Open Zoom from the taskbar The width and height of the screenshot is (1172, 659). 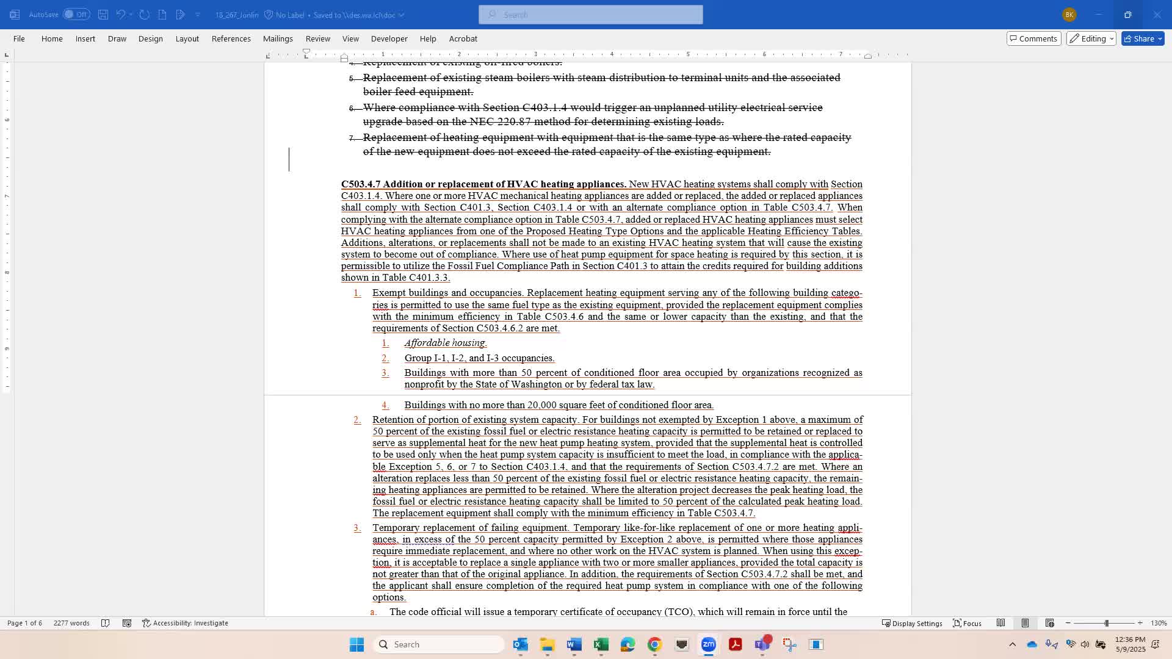tap(708, 644)
